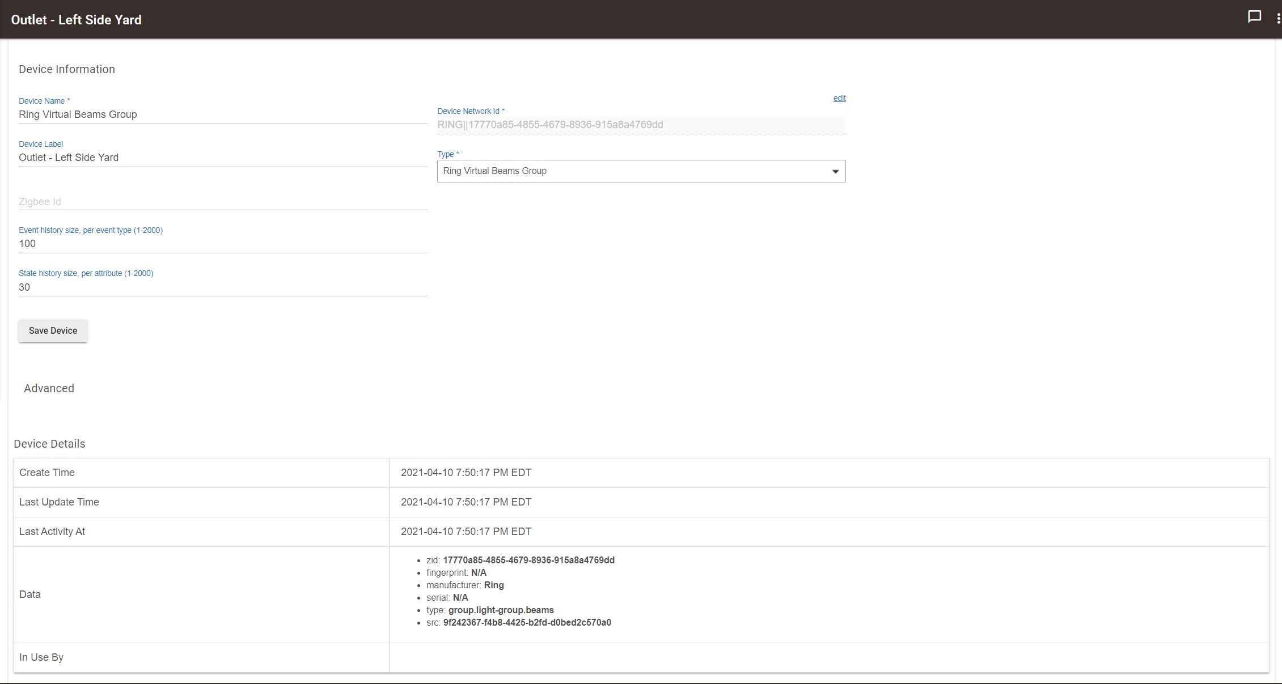Click the Save Device button
The width and height of the screenshot is (1282, 684).
[53, 330]
